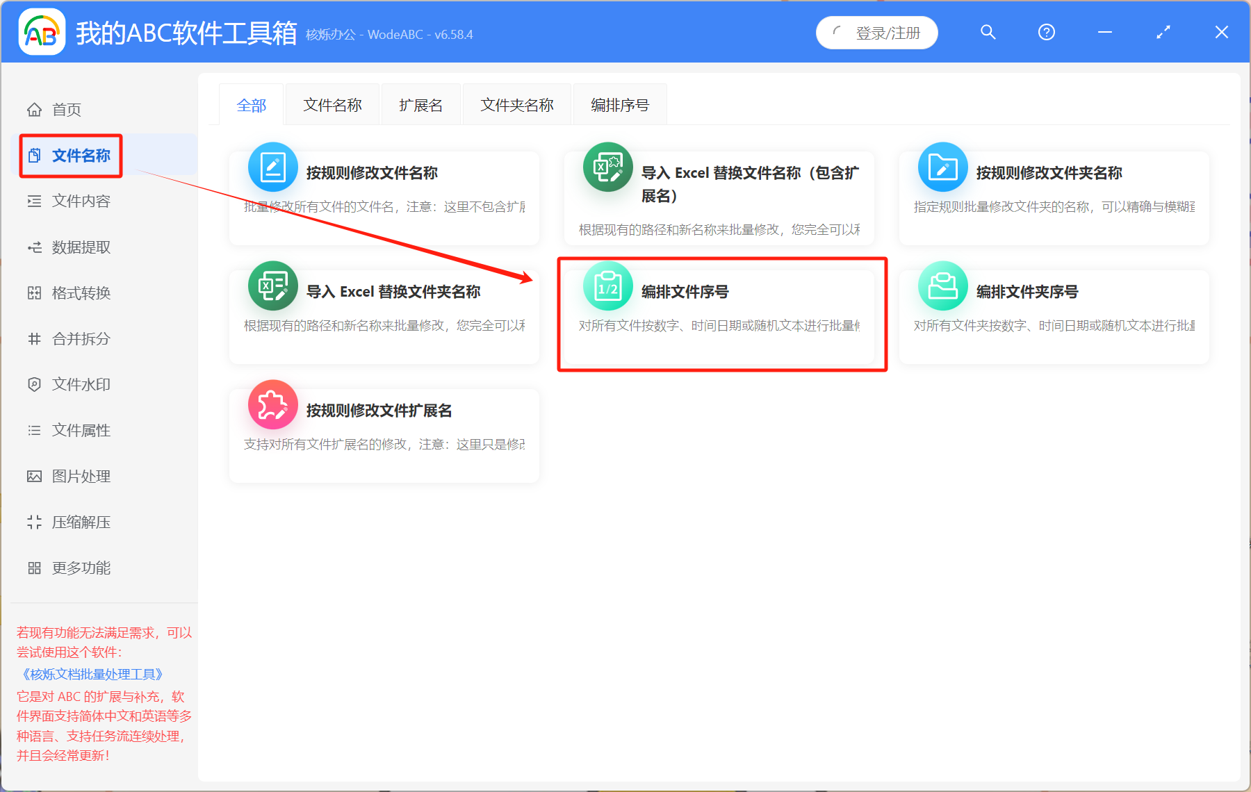
Task: Open the 压缩解压 tools
Action: point(81,522)
